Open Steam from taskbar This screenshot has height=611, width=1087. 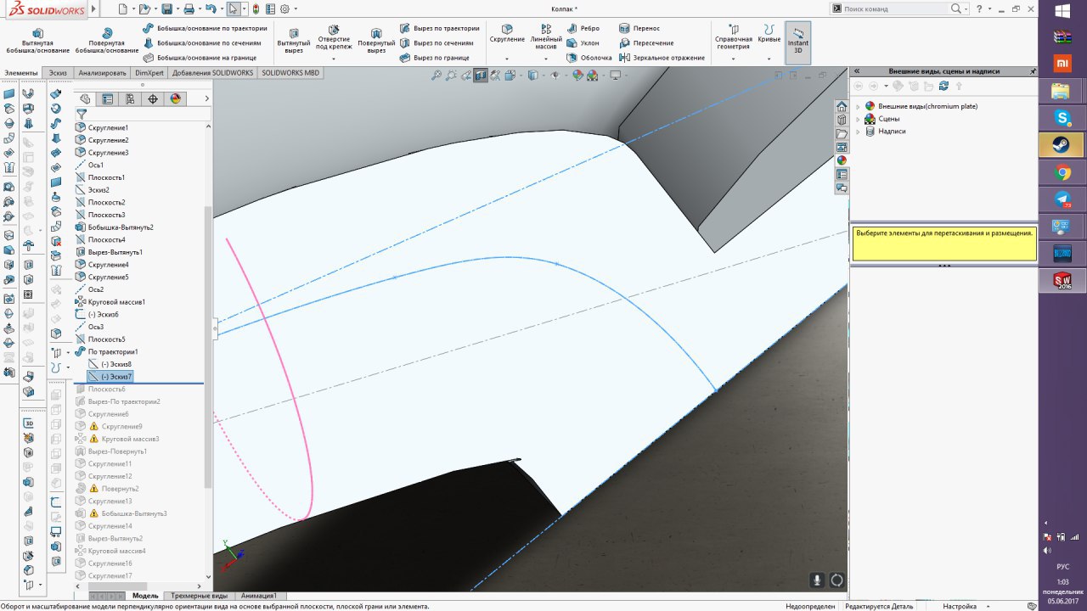(1062, 144)
